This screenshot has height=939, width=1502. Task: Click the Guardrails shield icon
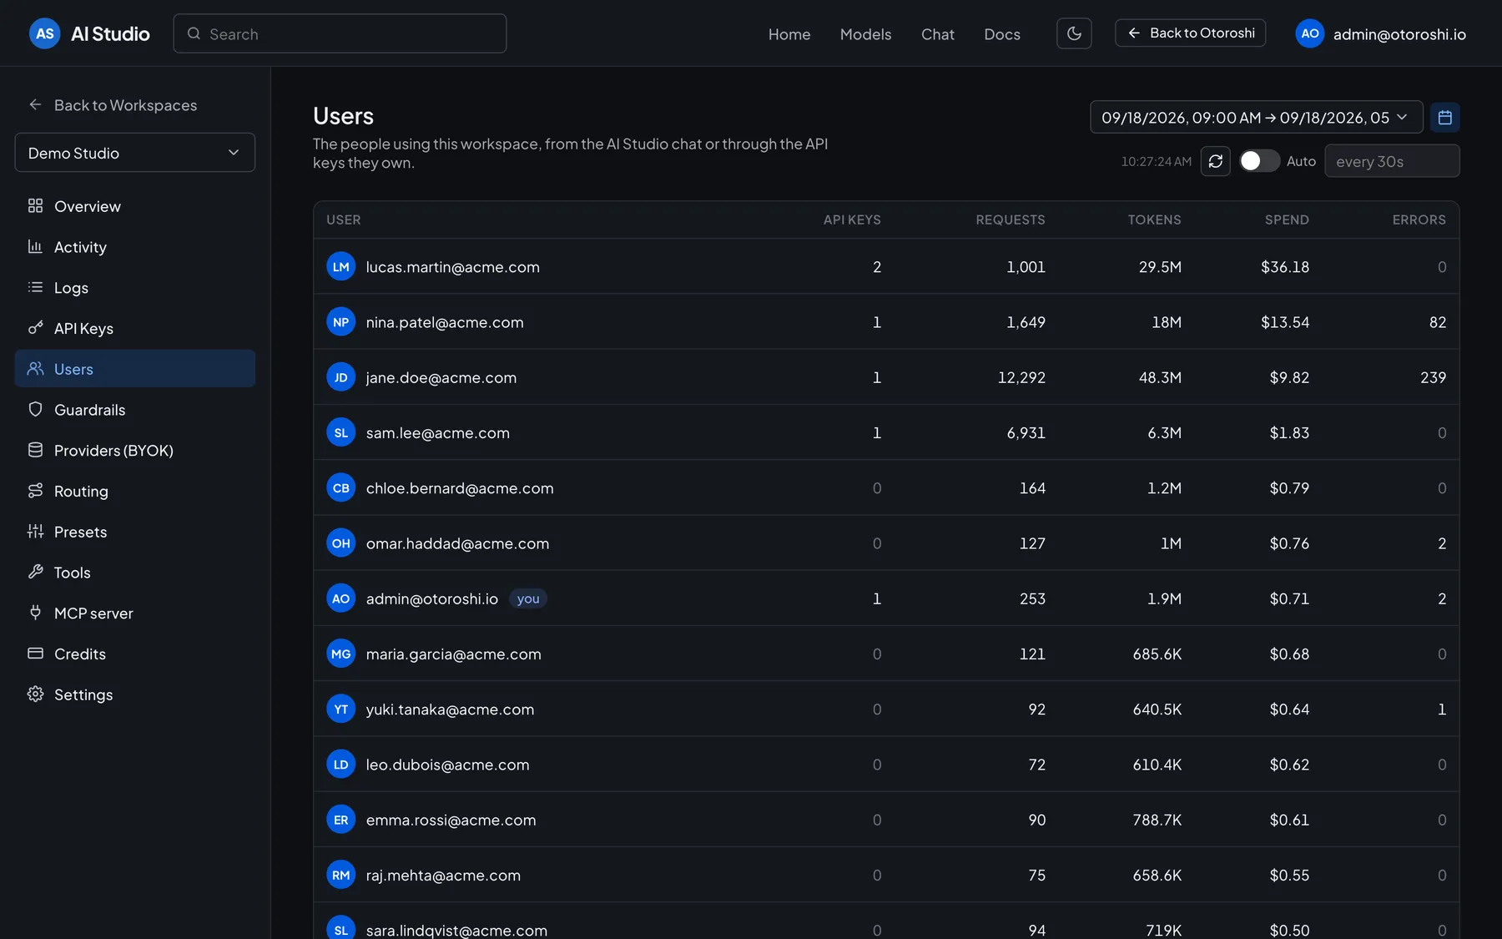35,410
